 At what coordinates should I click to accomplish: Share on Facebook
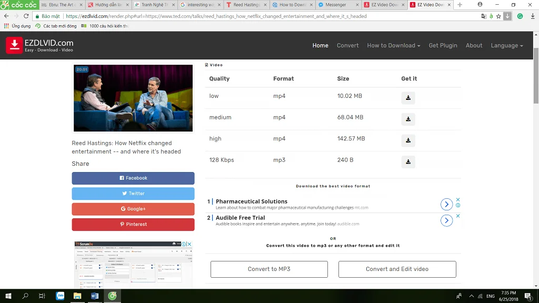pyautogui.click(x=133, y=178)
